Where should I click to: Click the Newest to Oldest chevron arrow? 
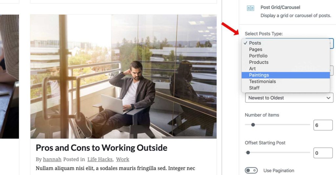[x=328, y=98]
